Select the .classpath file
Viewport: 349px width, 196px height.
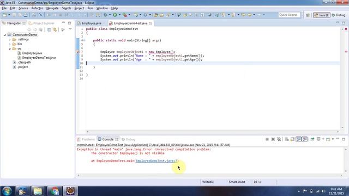point(24,63)
